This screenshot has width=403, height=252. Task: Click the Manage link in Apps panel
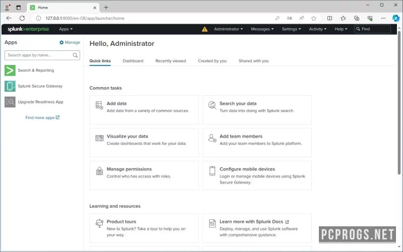[x=72, y=42]
